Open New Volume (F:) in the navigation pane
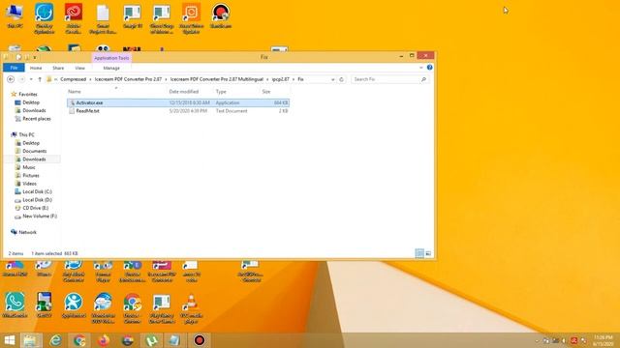The height and width of the screenshot is (348, 620). click(40, 217)
